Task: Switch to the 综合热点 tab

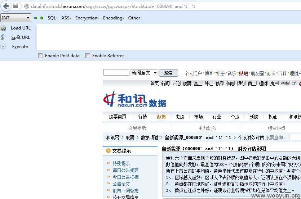Action: 276,128
